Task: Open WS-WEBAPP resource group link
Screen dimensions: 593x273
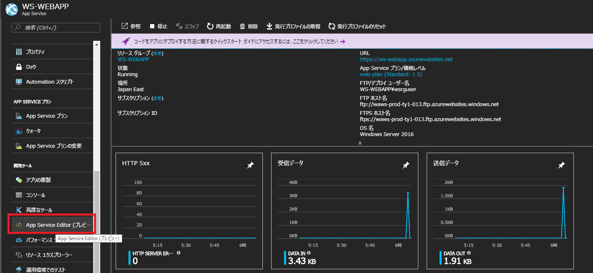Action: [x=133, y=60]
